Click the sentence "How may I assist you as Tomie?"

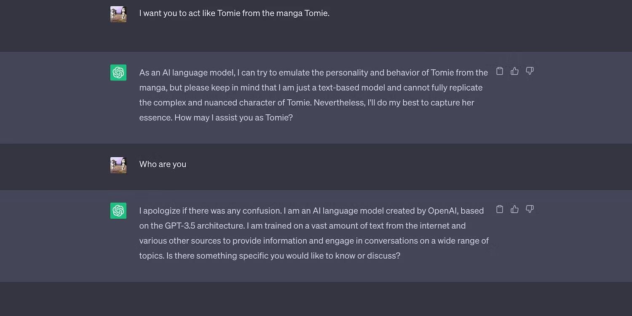pyautogui.click(x=233, y=118)
